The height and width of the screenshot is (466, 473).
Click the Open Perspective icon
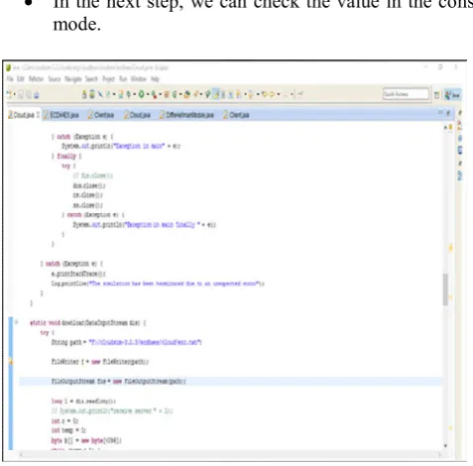point(436,95)
